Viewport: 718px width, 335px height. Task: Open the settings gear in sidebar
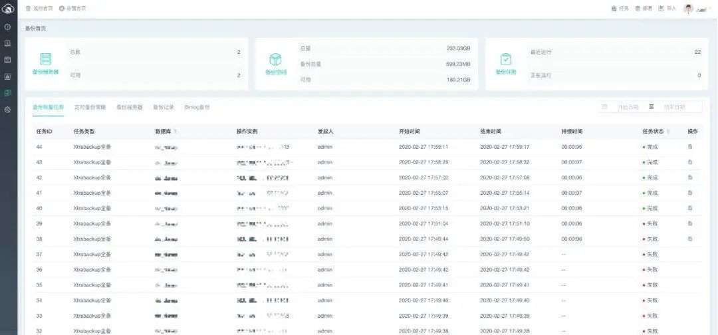8,110
